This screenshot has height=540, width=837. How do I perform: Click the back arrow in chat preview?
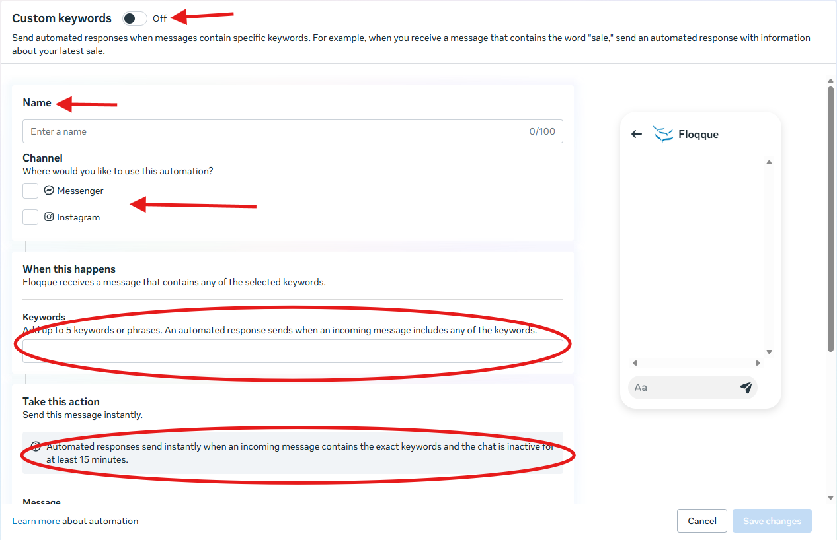click(637, 134)
